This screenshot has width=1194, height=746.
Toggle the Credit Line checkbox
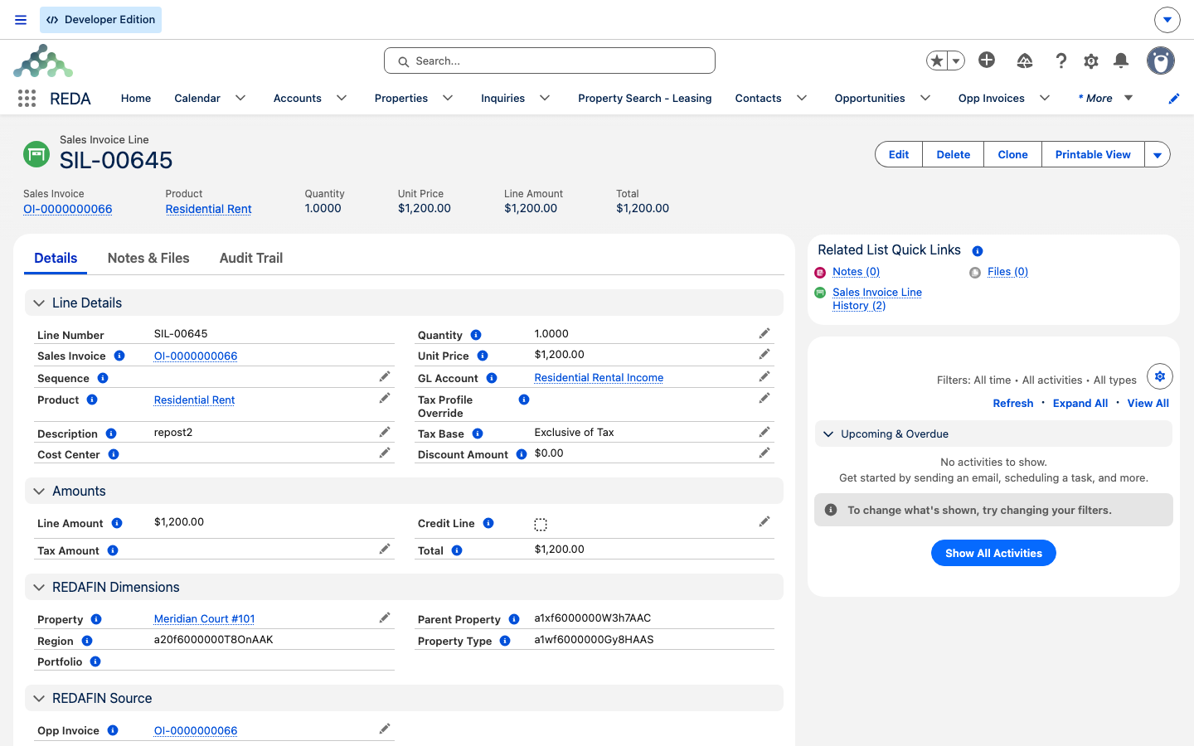pos(541,525)
